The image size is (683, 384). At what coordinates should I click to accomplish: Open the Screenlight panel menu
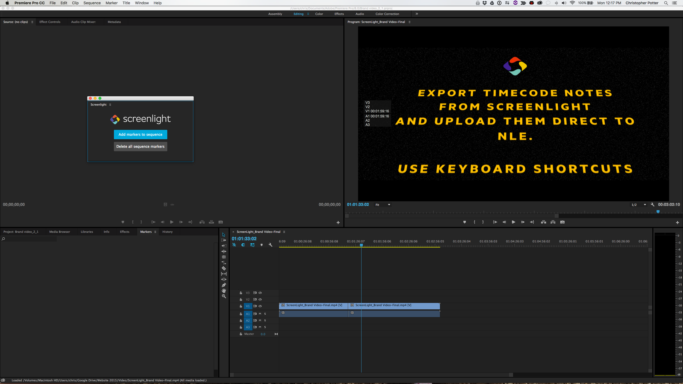tap(110, 105)
